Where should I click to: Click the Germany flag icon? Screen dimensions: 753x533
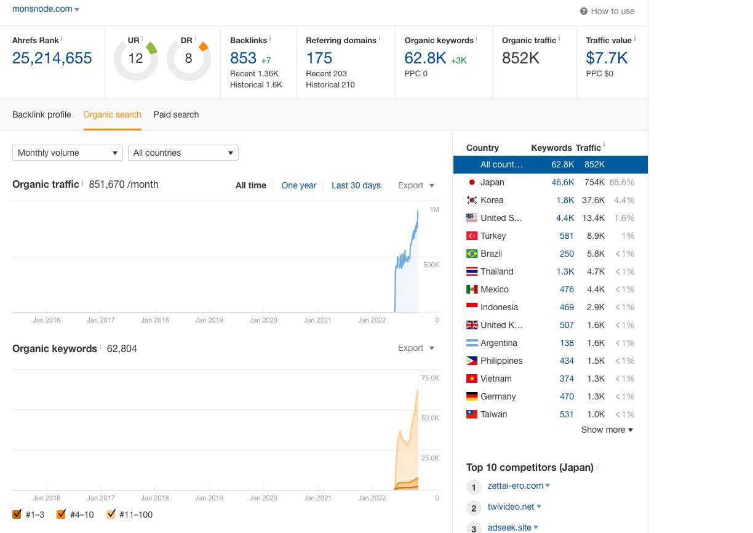point(472,396)
